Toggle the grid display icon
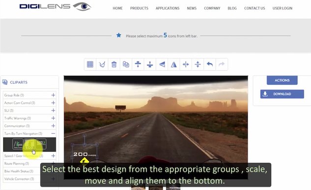The image size is (311, 190). (x=90, y=64)
